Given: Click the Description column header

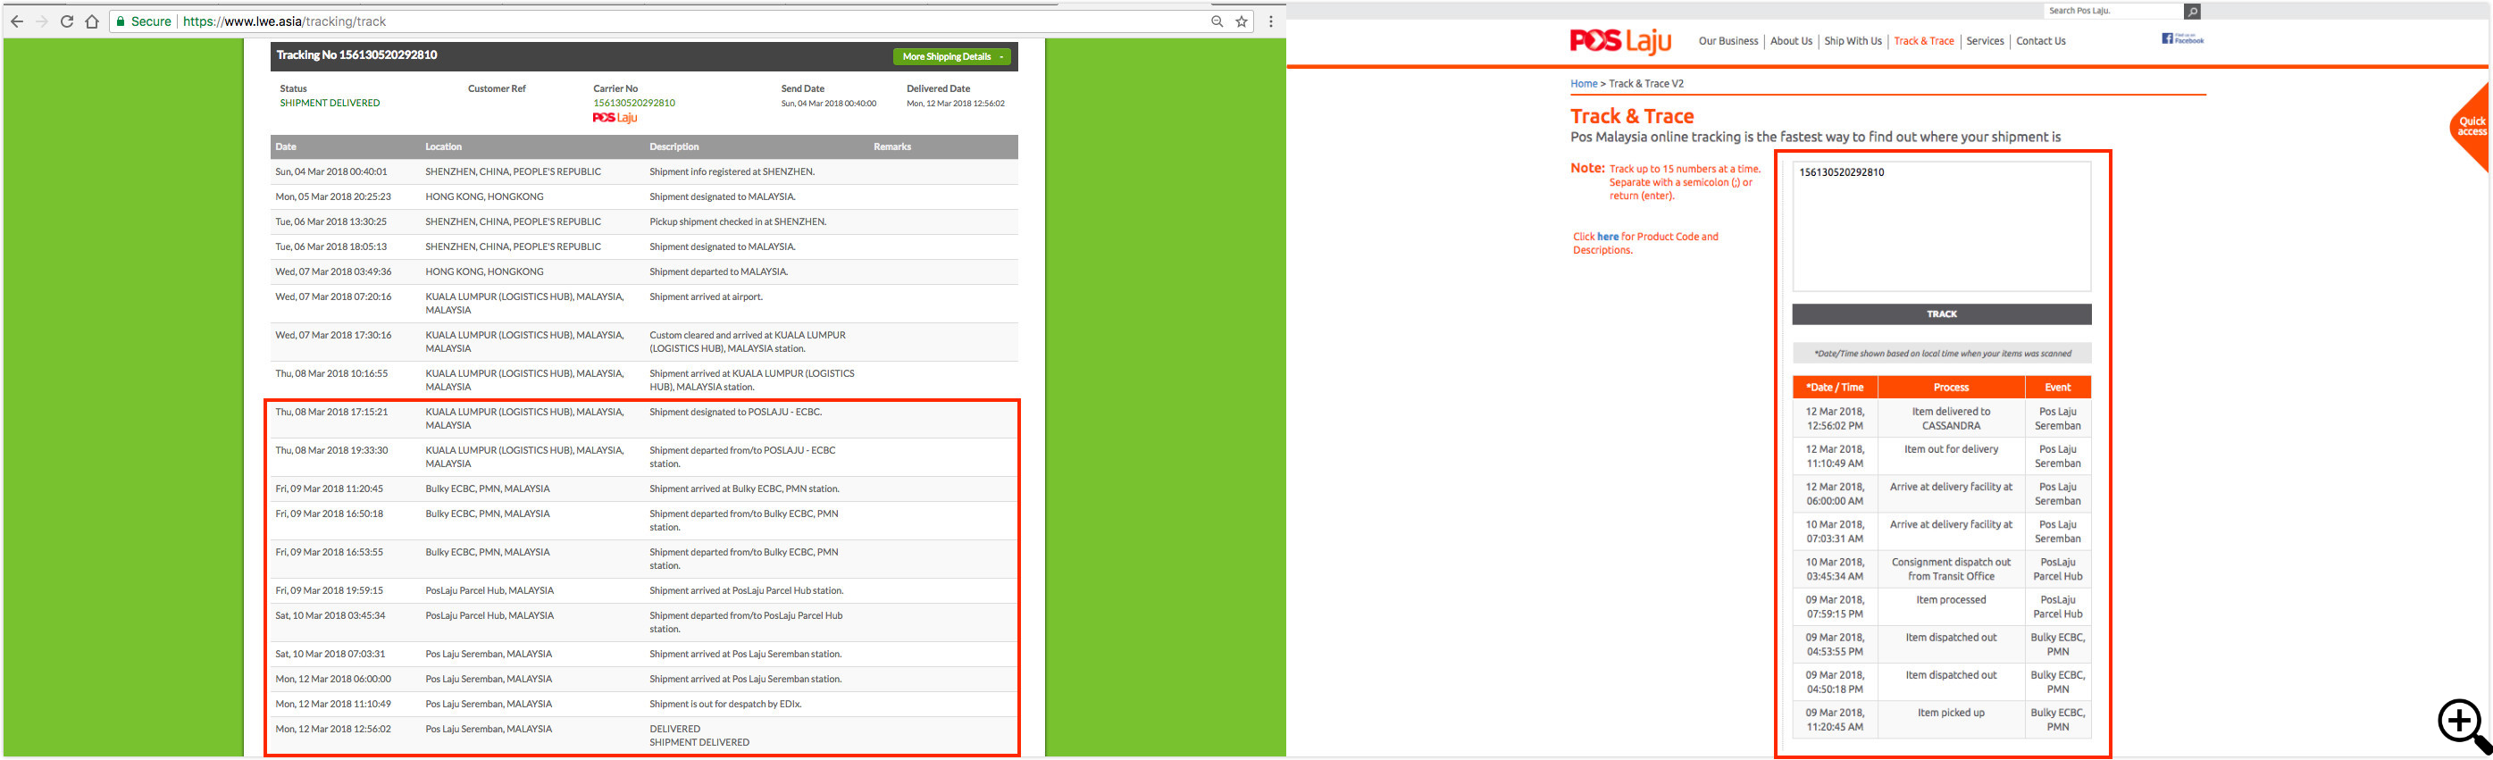Looking at the screenshot, I should pyautogui.click(x=673, y=147).
